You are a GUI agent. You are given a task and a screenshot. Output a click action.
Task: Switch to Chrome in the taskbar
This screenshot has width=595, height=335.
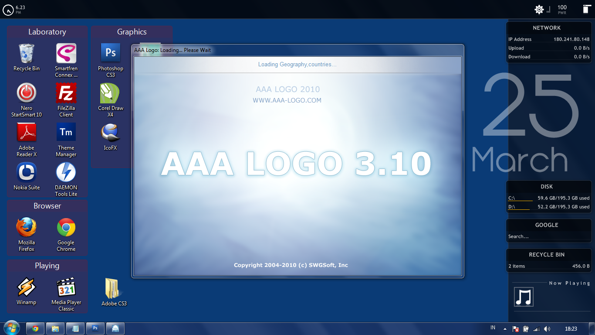tap(35, 328)
